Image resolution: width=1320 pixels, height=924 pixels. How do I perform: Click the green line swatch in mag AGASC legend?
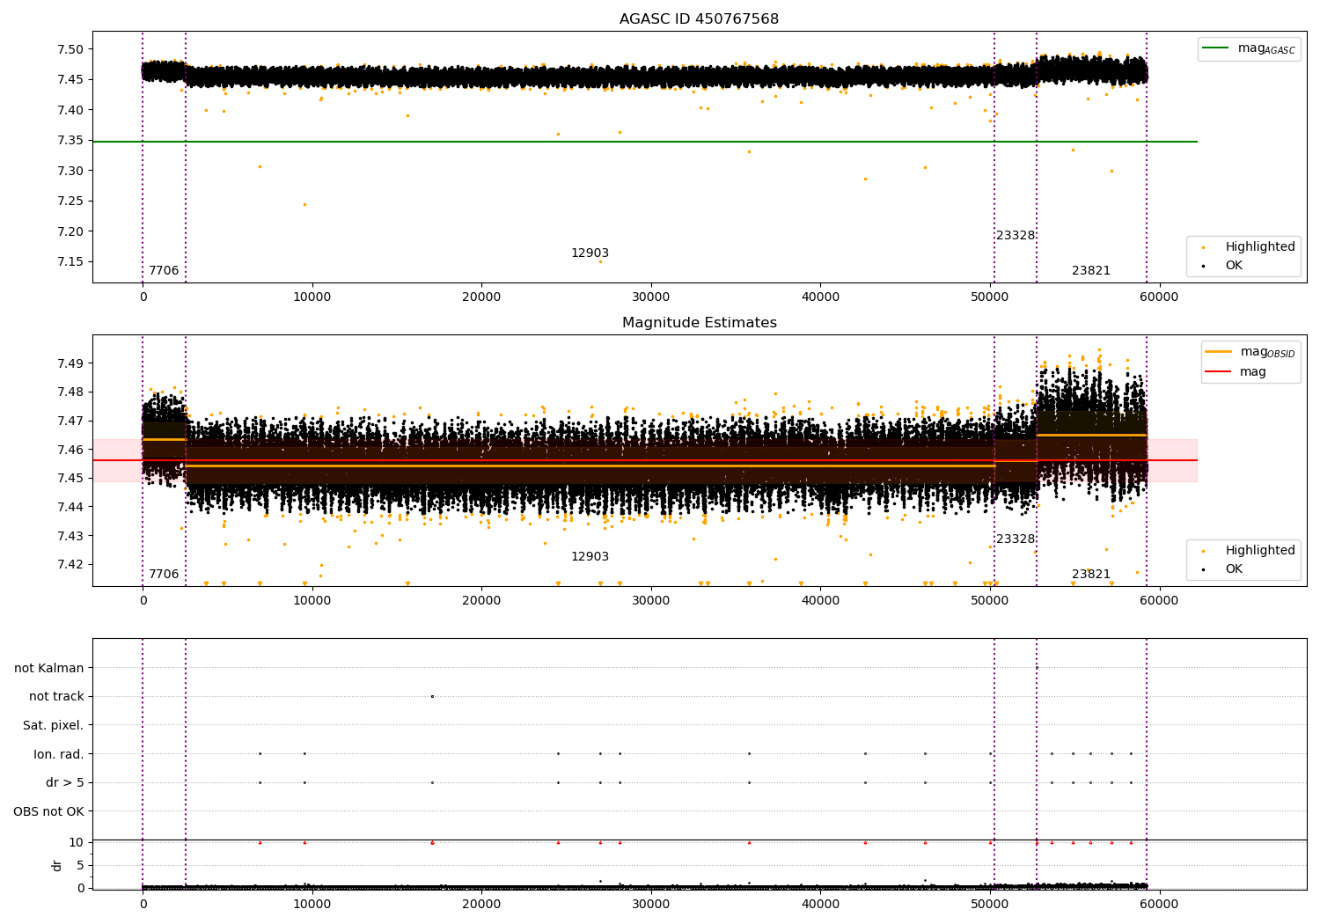pos(1217,48)
